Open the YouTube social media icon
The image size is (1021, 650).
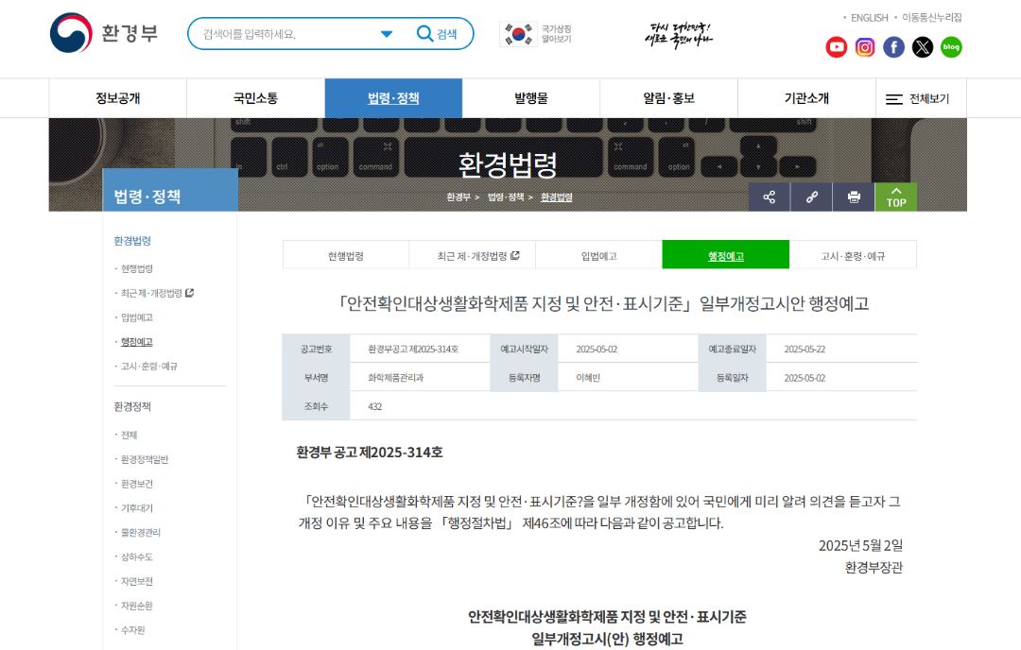tap(837, 47)
